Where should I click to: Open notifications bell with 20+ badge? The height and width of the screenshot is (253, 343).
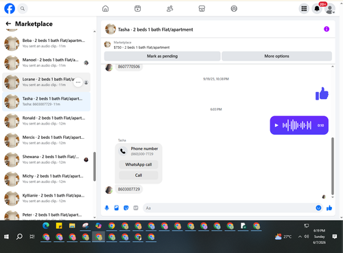click(317, 9)
